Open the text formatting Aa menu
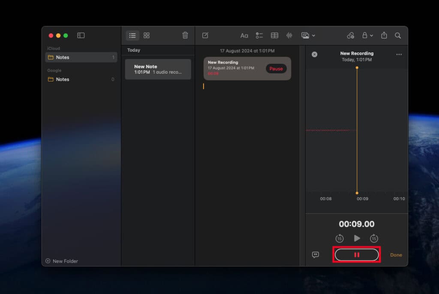 point(244,36)
